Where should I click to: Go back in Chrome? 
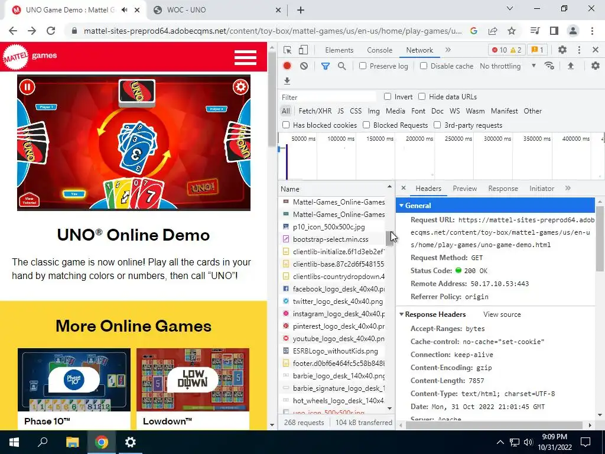pyautogui.click(x=13, y=31)
